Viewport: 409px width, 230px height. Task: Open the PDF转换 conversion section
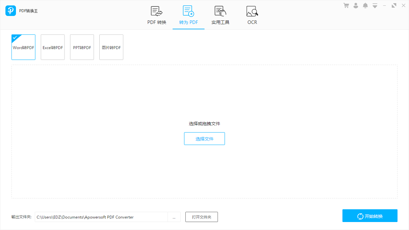(156, 14)
